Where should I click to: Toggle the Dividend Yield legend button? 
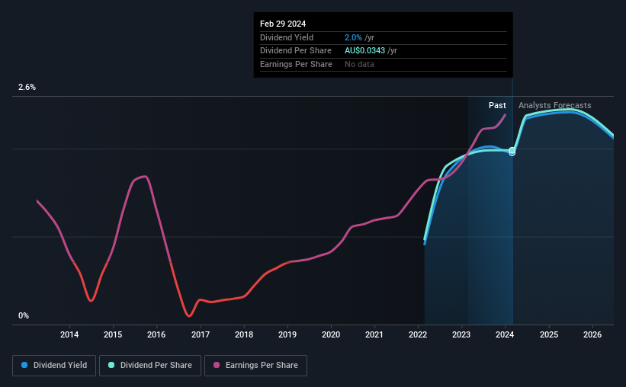point(54,366)
